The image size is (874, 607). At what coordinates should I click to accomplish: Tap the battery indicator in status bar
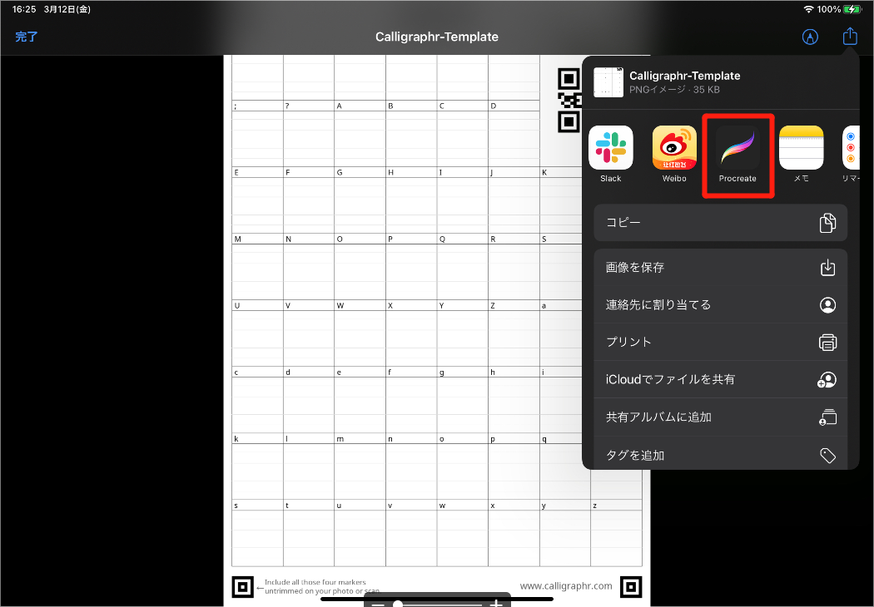[852, 9]
